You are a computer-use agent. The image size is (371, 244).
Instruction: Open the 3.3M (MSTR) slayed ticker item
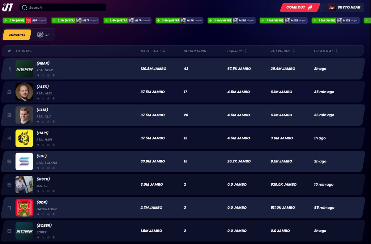click(x=75, y=20)
